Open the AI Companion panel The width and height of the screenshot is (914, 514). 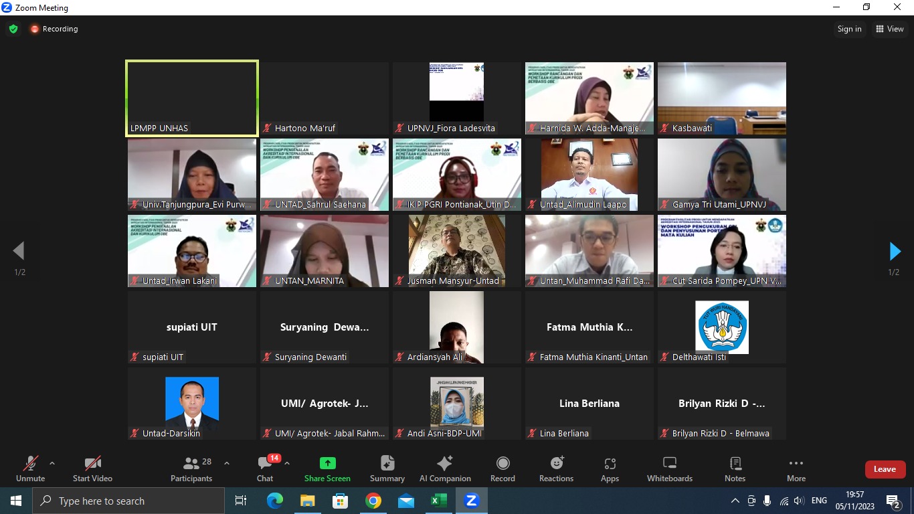445,468
